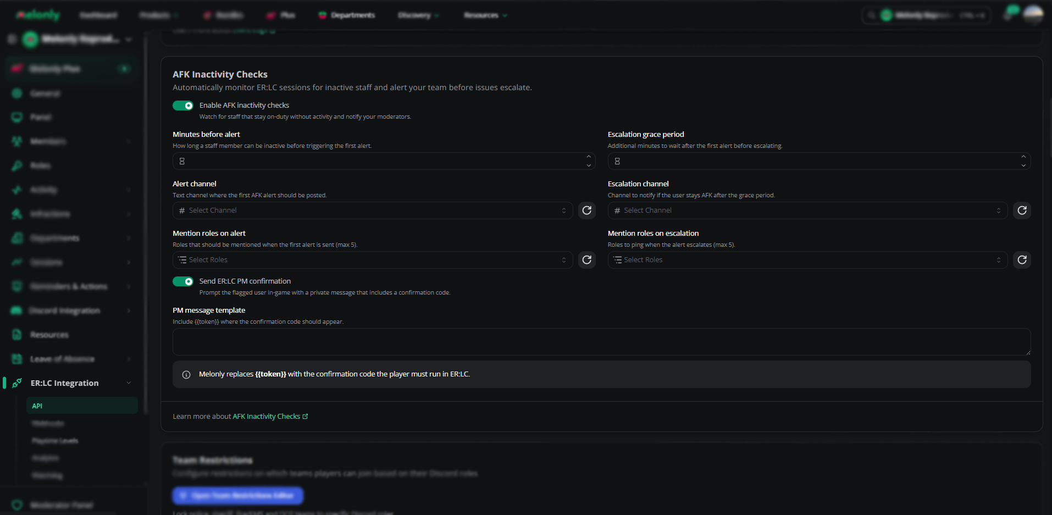Open Infractions via its gavel icon
Image resolution: width=1052 pixels, height=515 pixels.
(x=17, y=214)
